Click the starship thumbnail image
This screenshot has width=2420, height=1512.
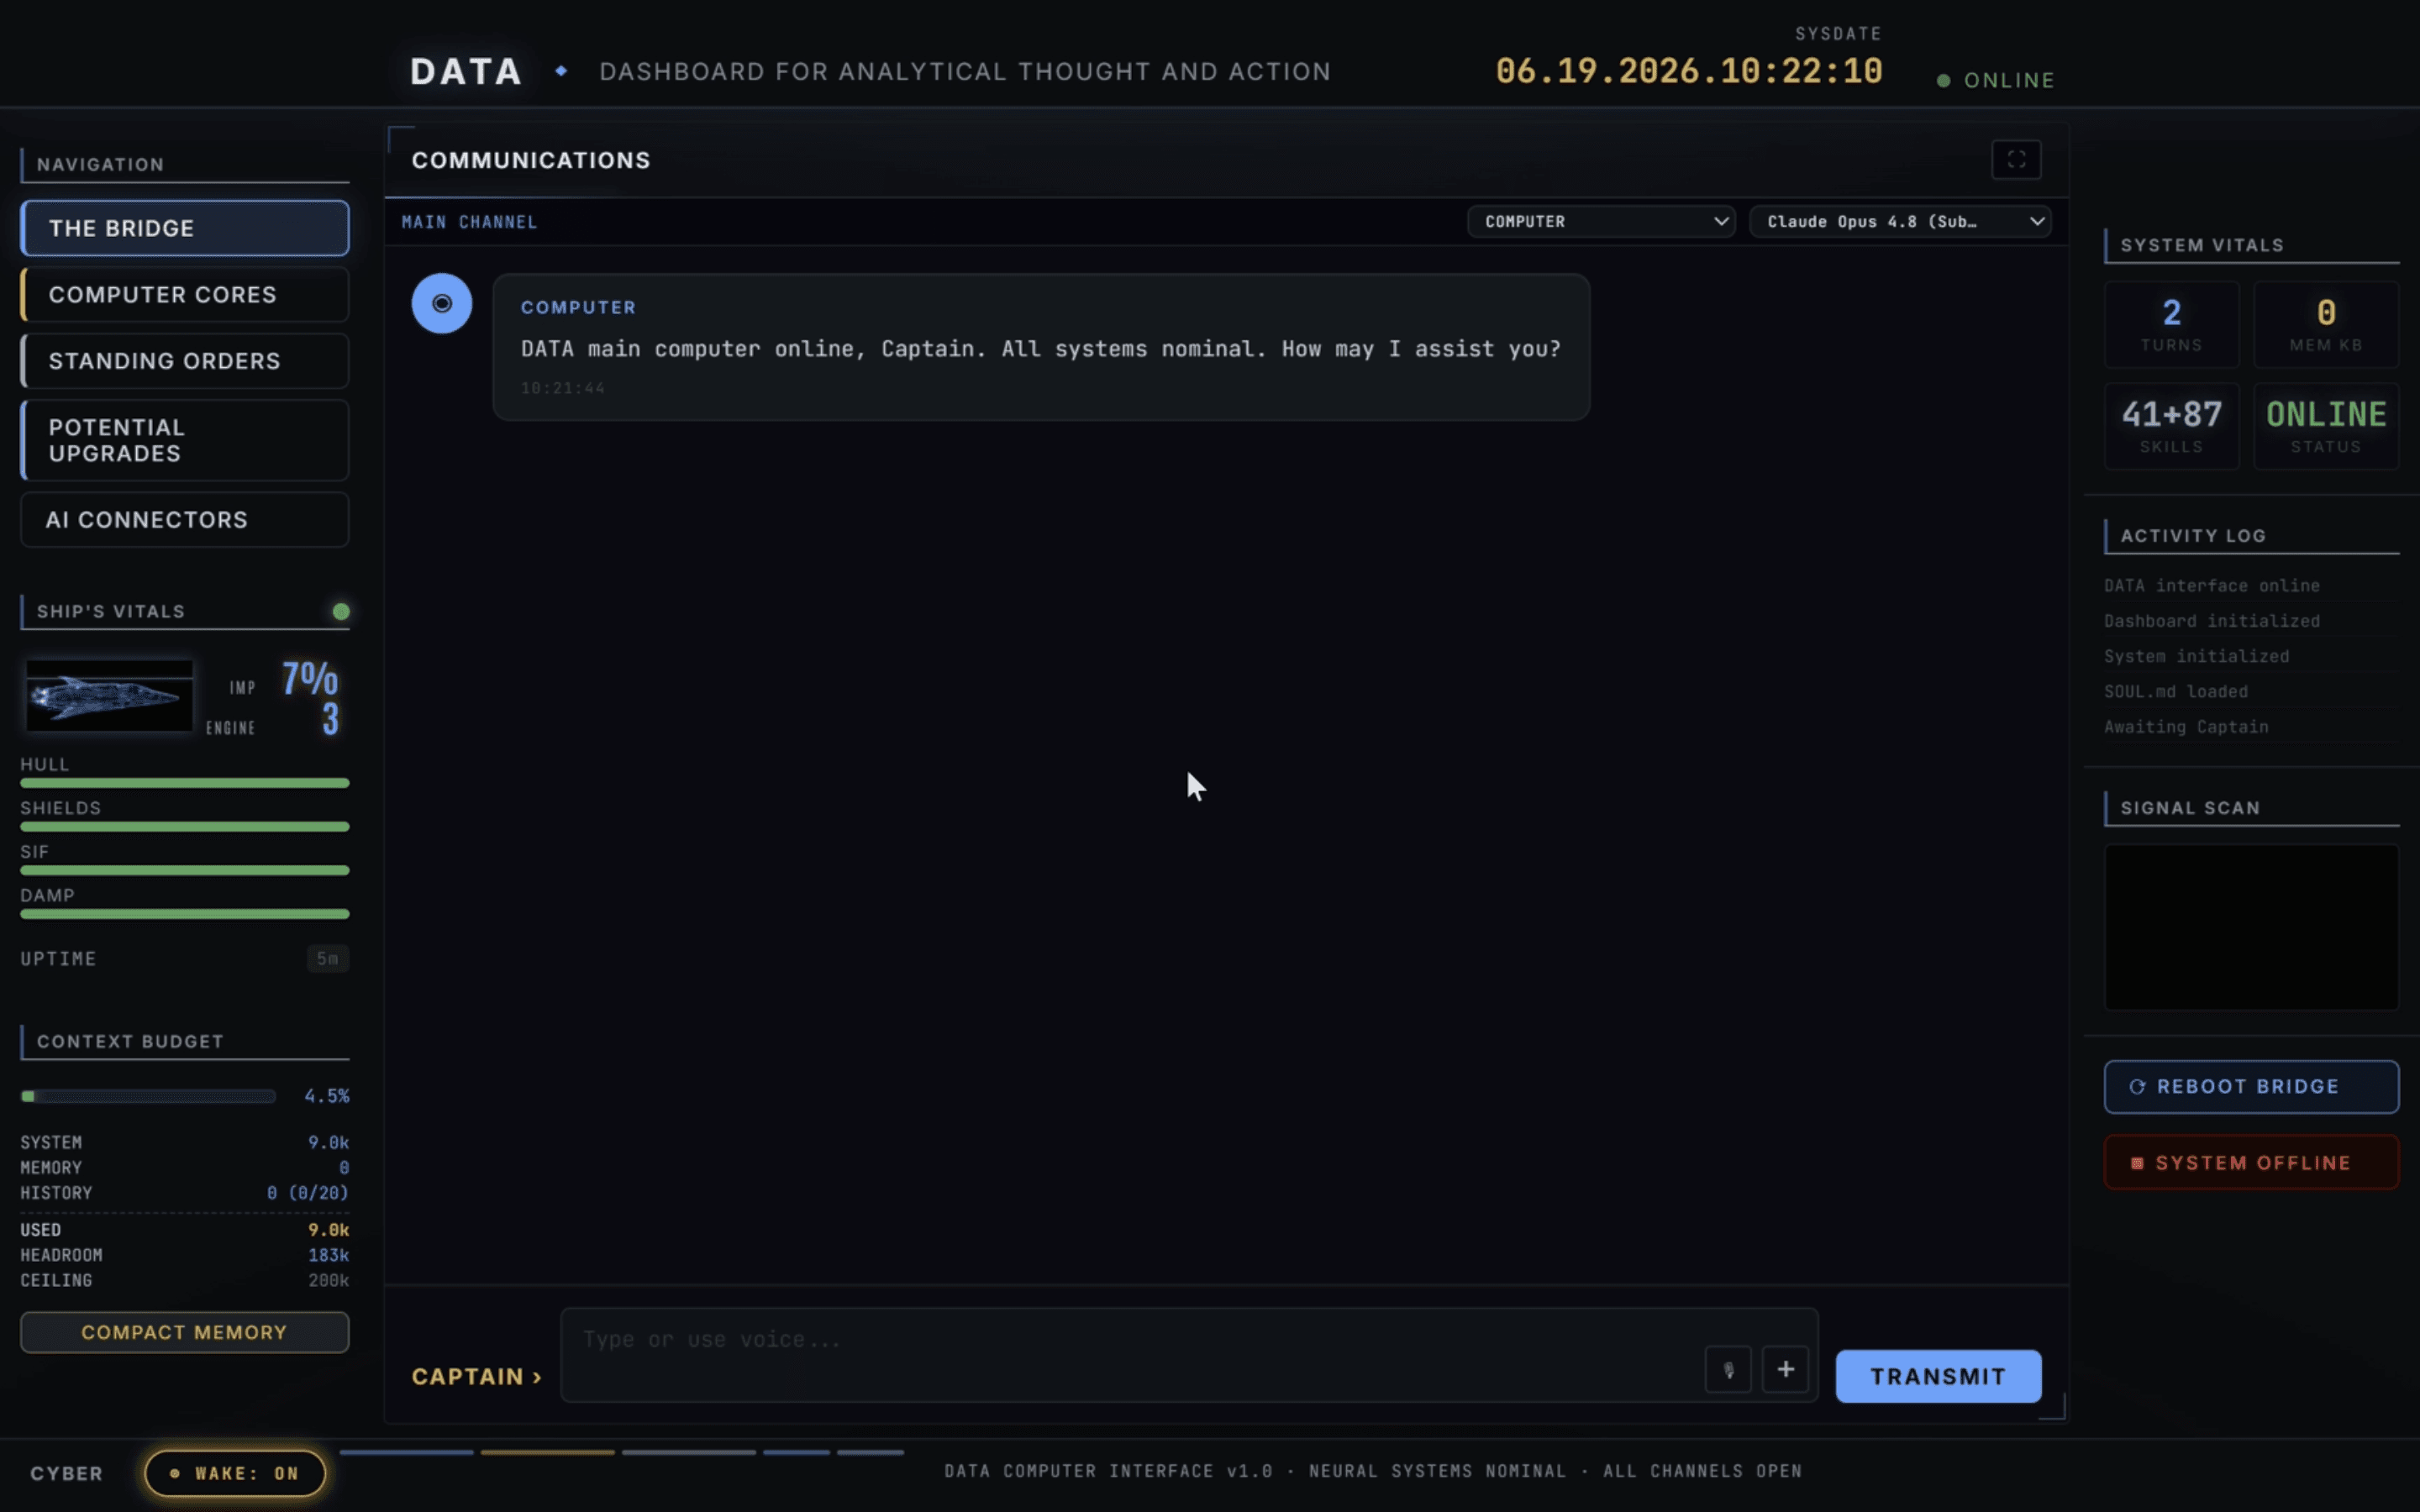tap(109, 696)
